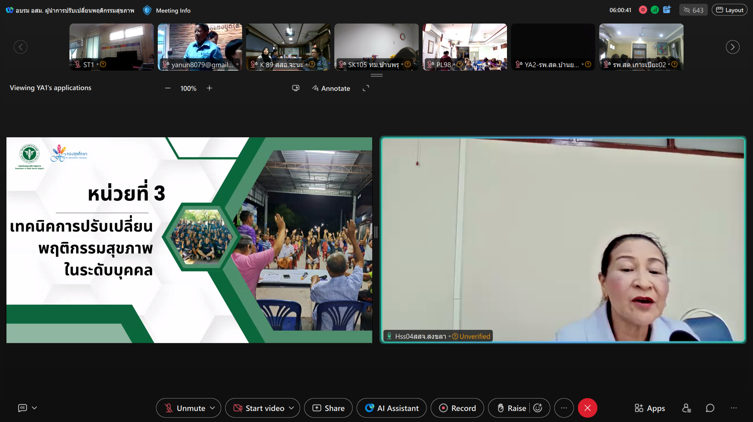Click the fullscreen expand icon near Annotate

coord(366,88)
